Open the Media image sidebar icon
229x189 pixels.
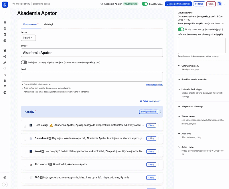coord(5,28)
